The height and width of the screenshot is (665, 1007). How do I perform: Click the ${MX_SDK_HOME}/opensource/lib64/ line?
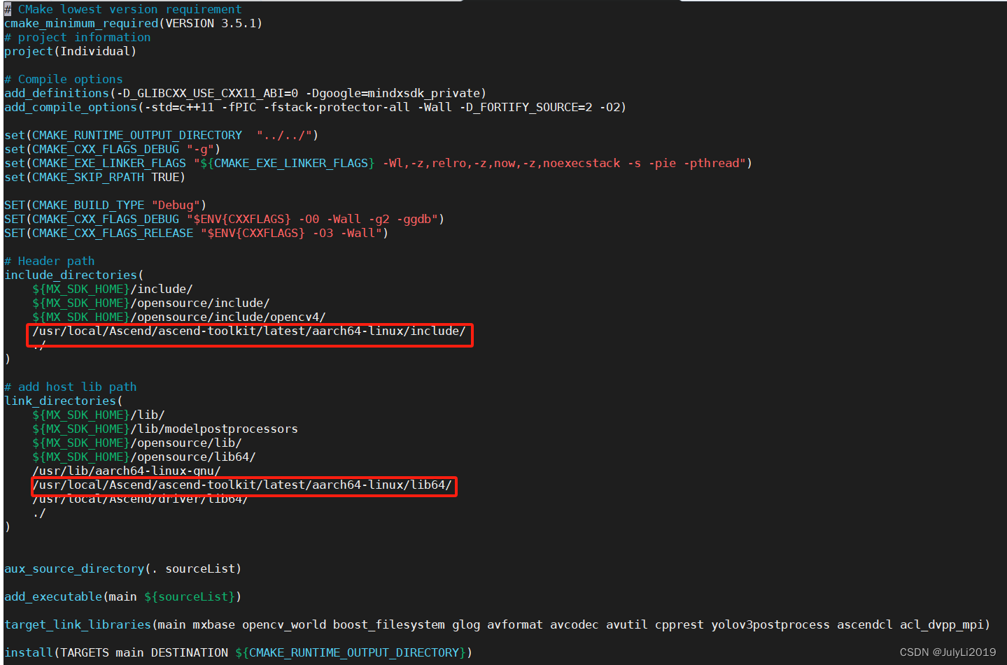click(x=143, y=457)
